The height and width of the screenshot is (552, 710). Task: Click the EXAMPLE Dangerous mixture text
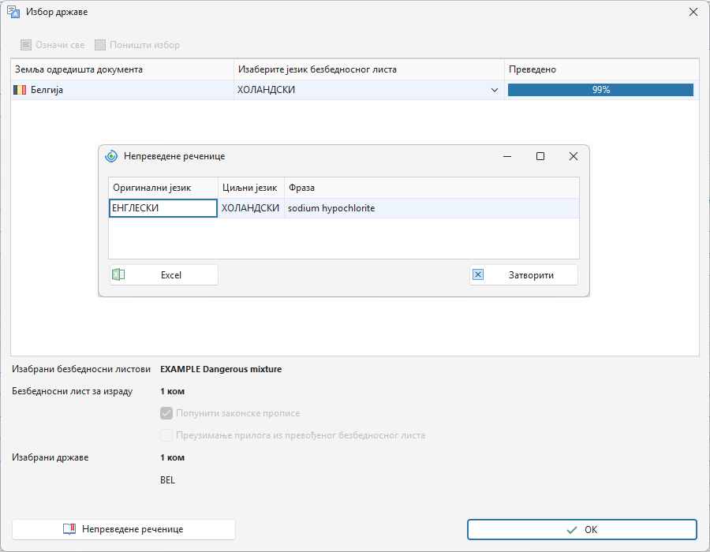point(221,369)
